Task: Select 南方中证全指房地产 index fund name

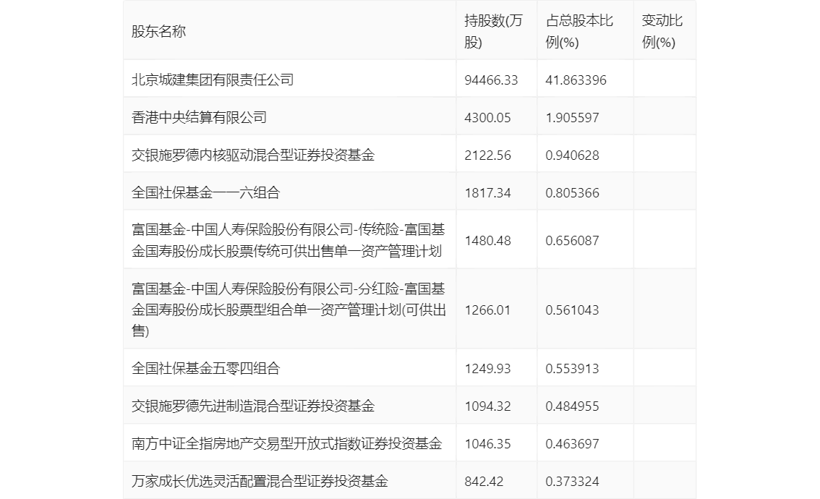Action: (x=286, y=444)
